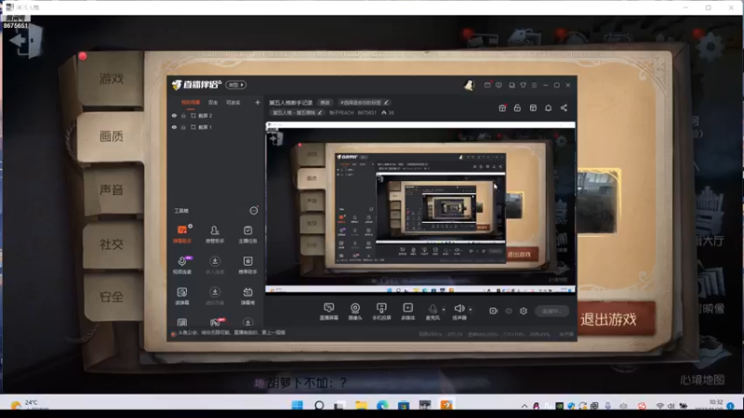Switch to the 画质 settings tab

pos(111,137)
